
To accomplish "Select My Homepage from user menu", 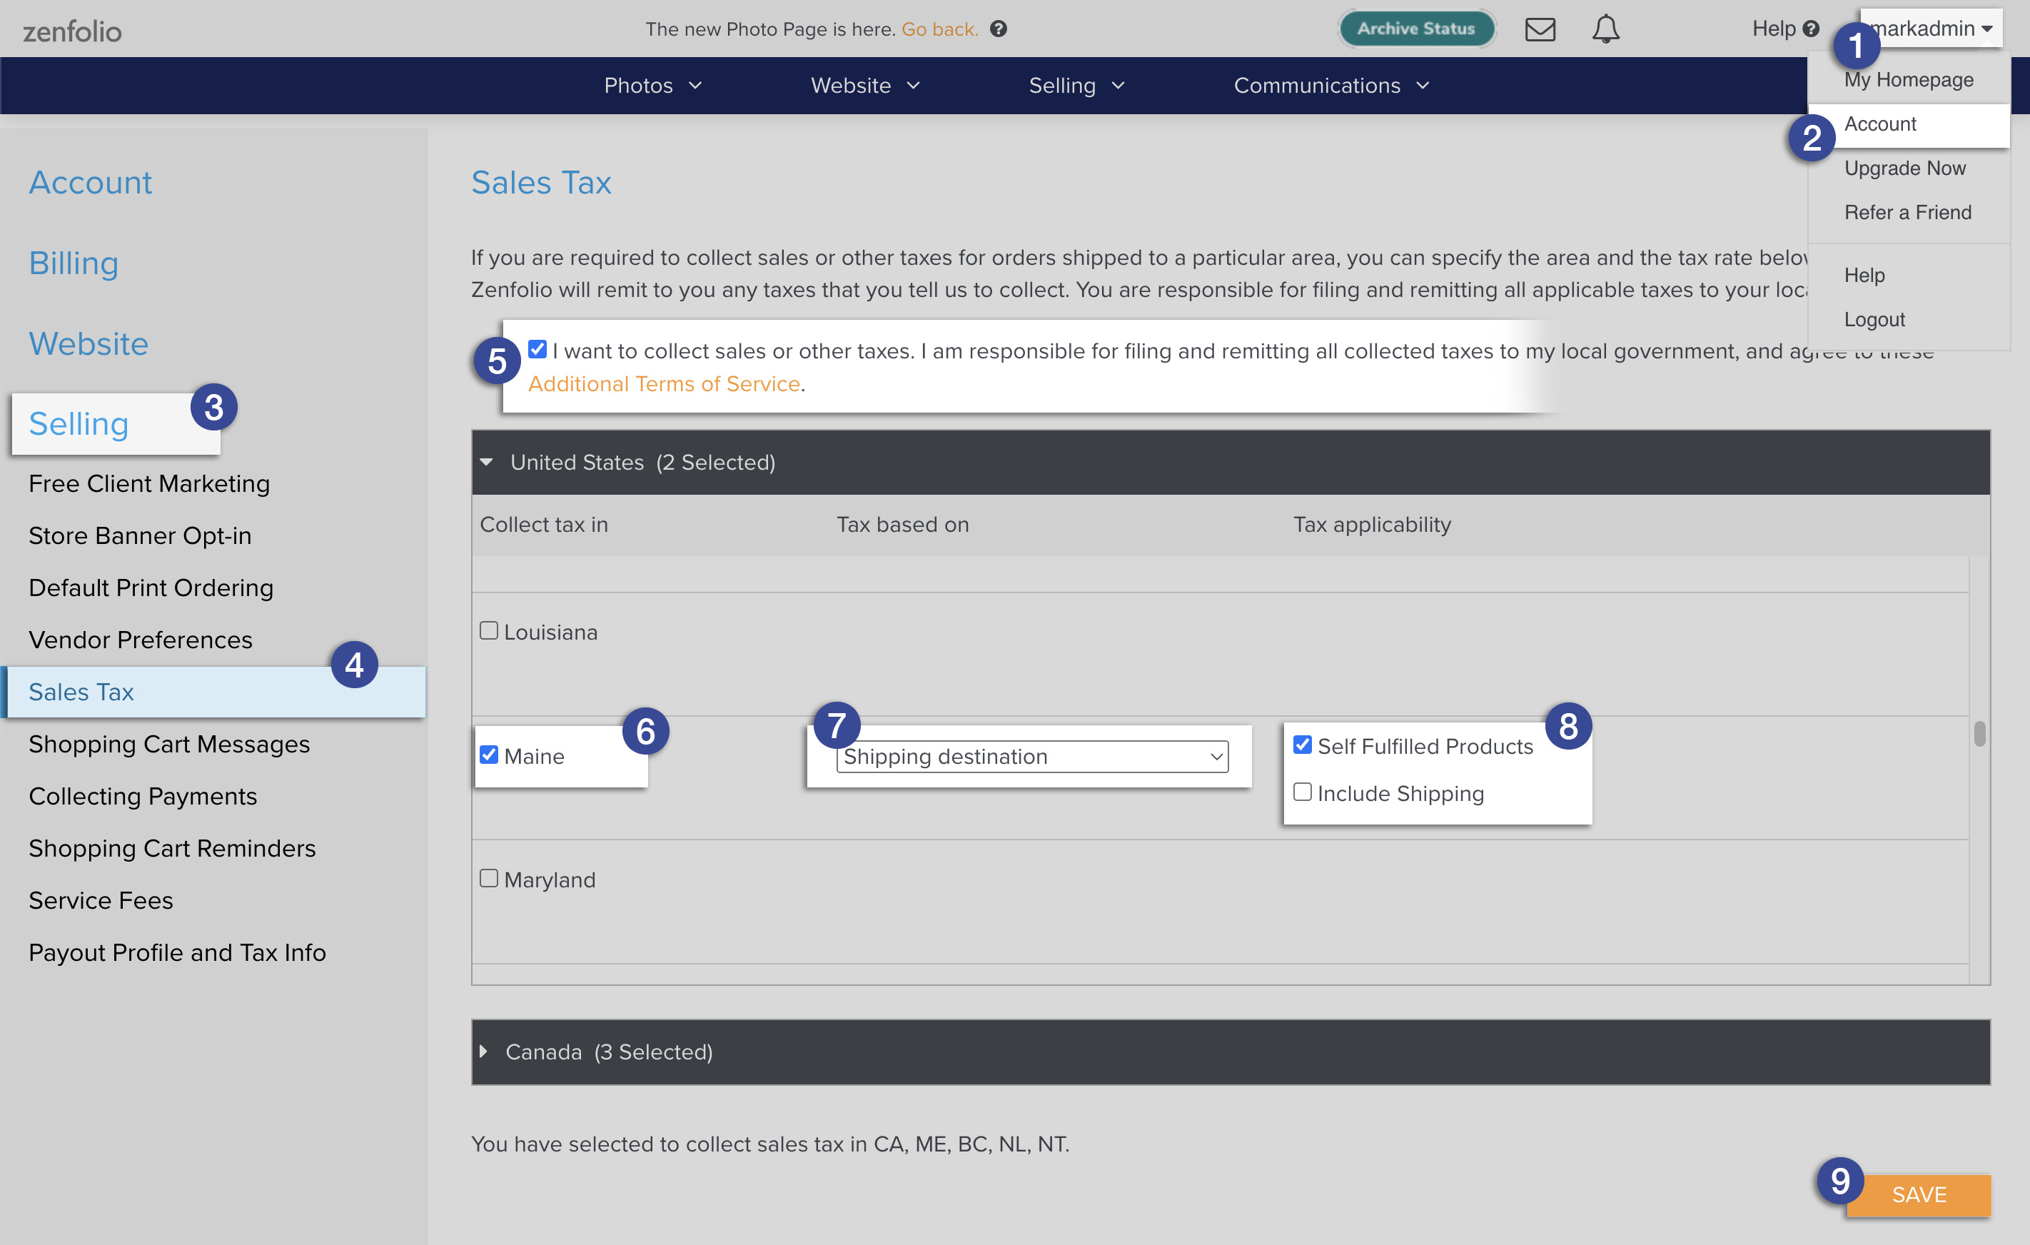I will tap(1908, 80).
